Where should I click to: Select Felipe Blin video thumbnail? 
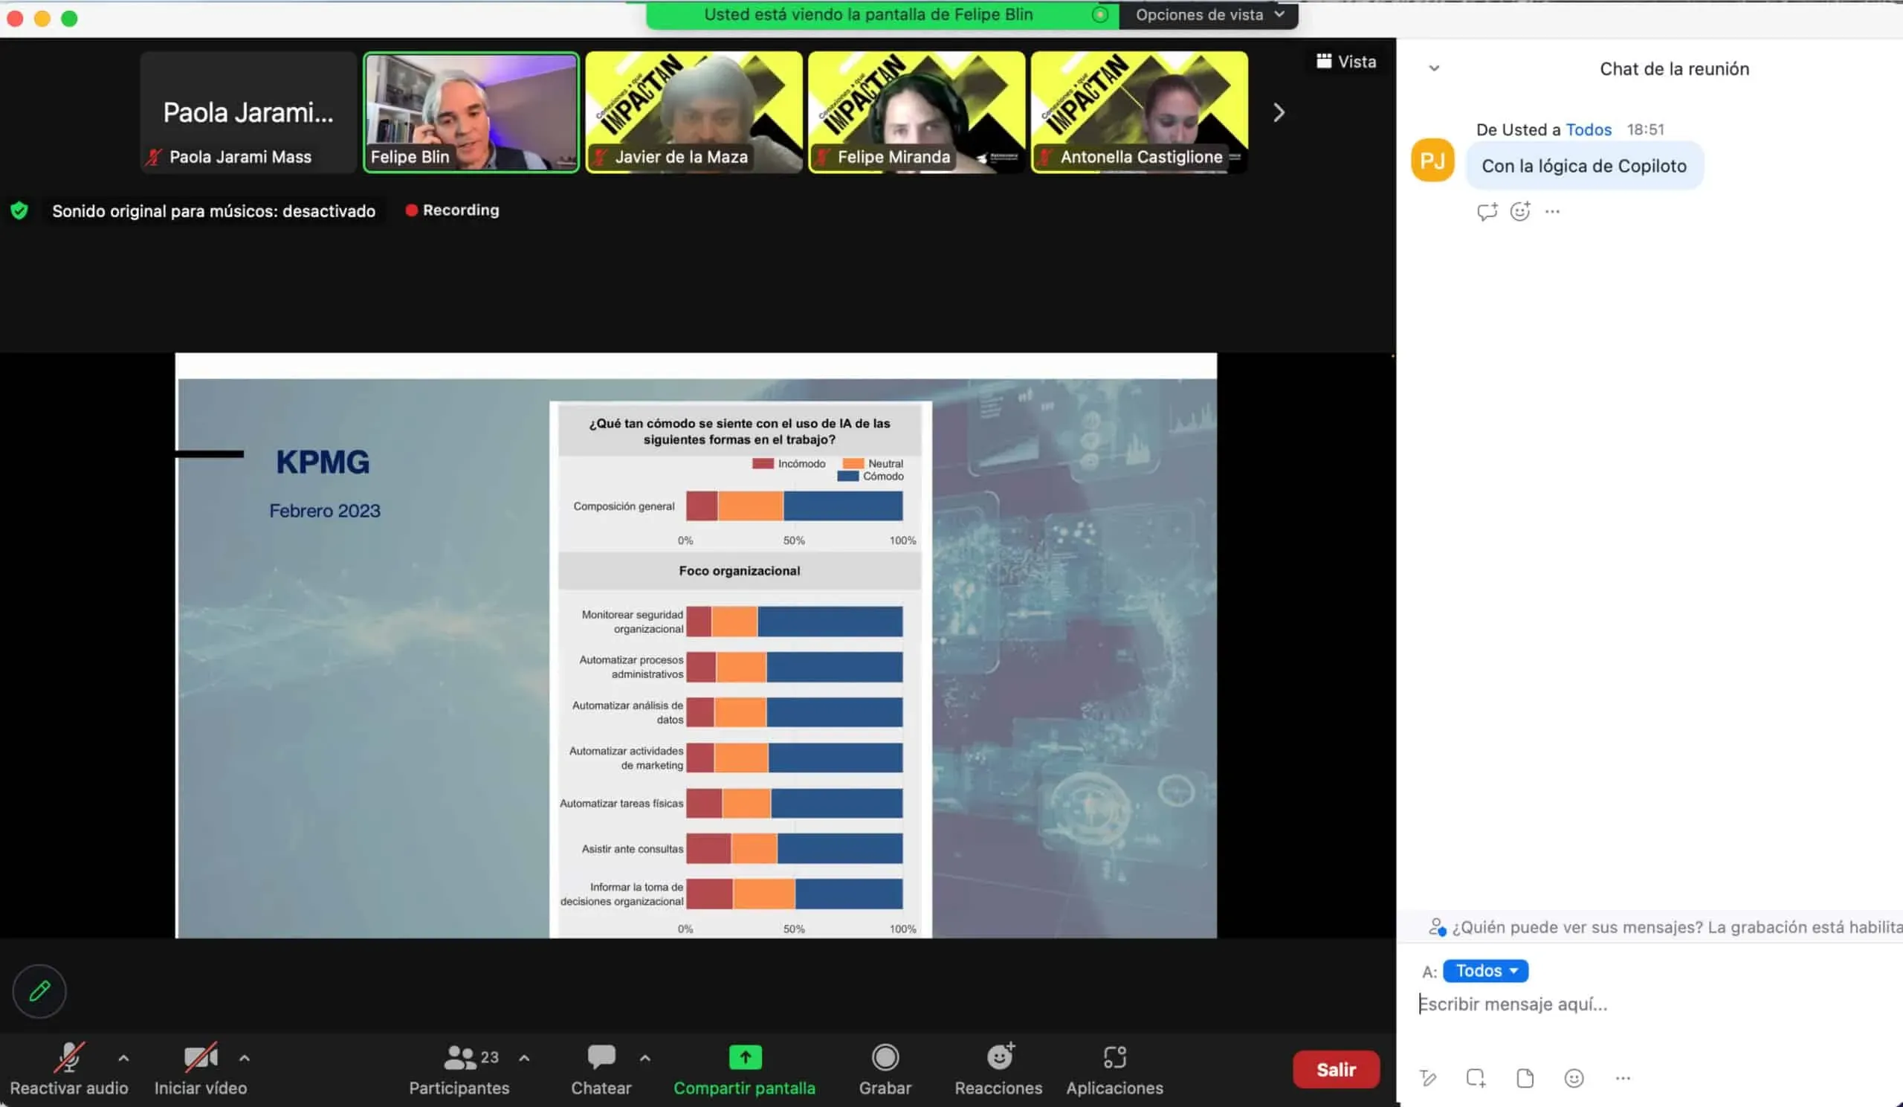471,112
